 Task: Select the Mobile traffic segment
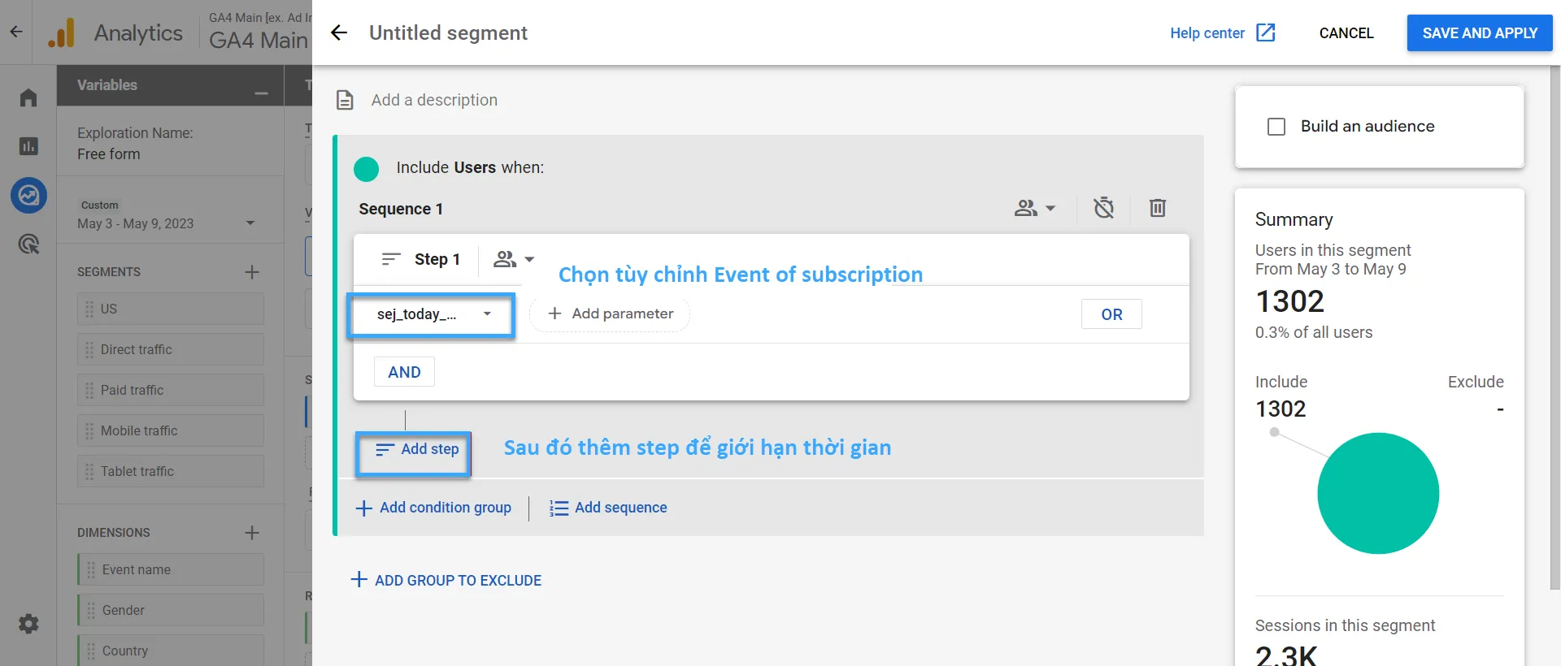point(171,430)
